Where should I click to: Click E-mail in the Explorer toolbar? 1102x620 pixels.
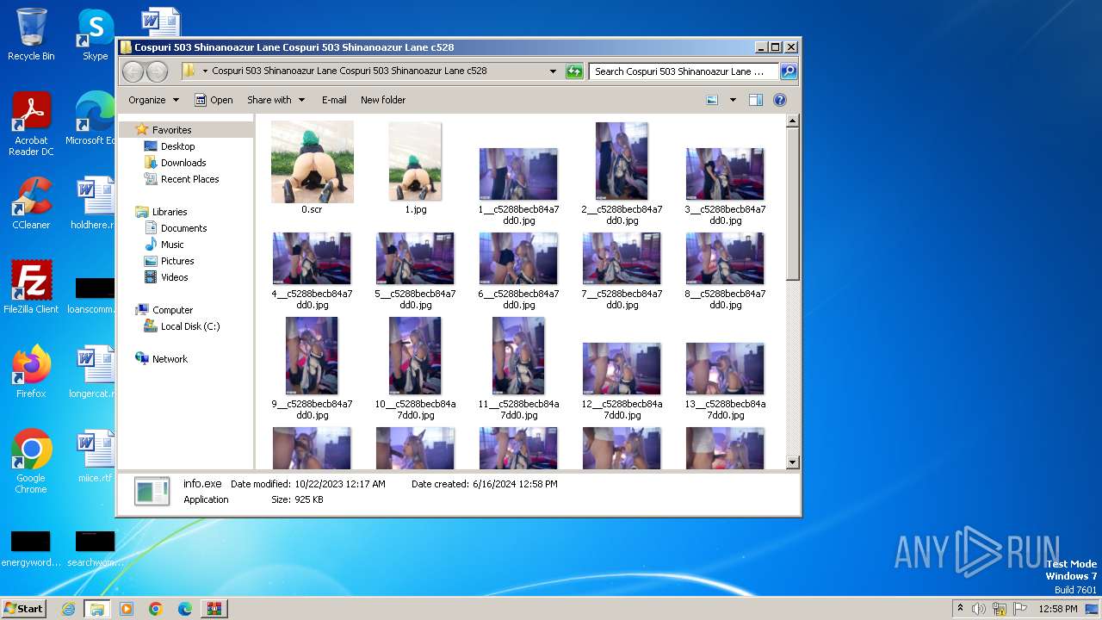tap(334, 100)
